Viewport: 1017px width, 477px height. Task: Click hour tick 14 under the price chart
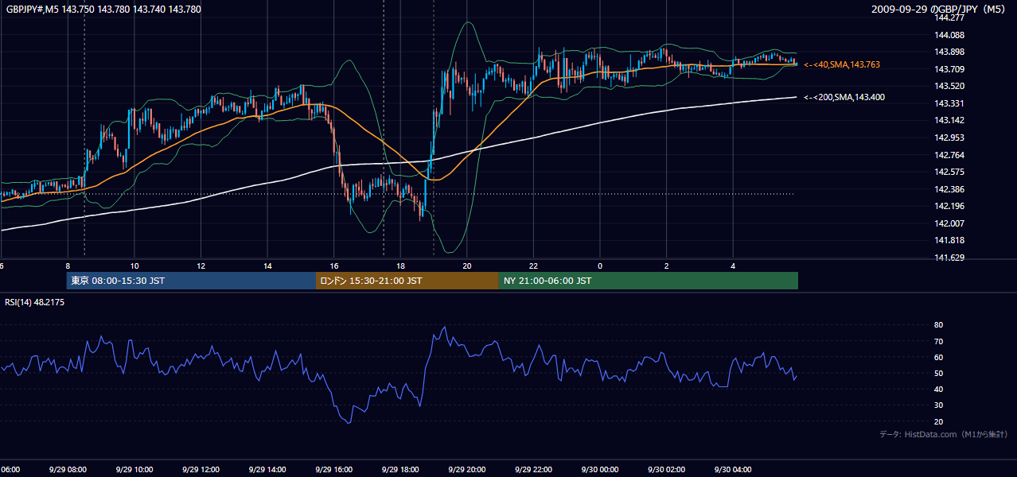click(267, 266)
